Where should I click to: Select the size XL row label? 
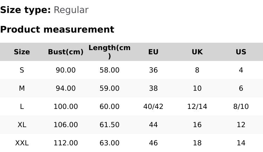click(22, 125)
